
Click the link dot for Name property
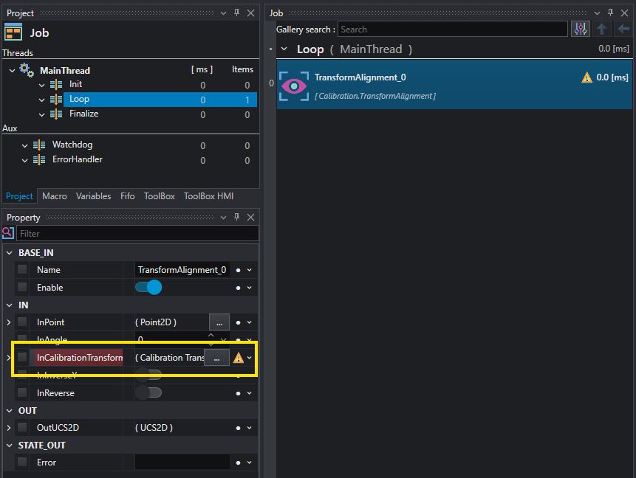click(x=238, y=270)
